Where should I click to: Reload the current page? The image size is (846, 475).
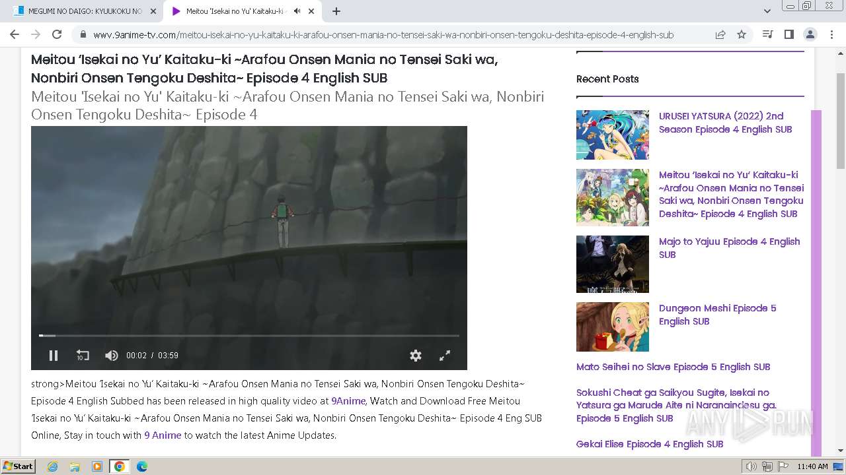57,34
